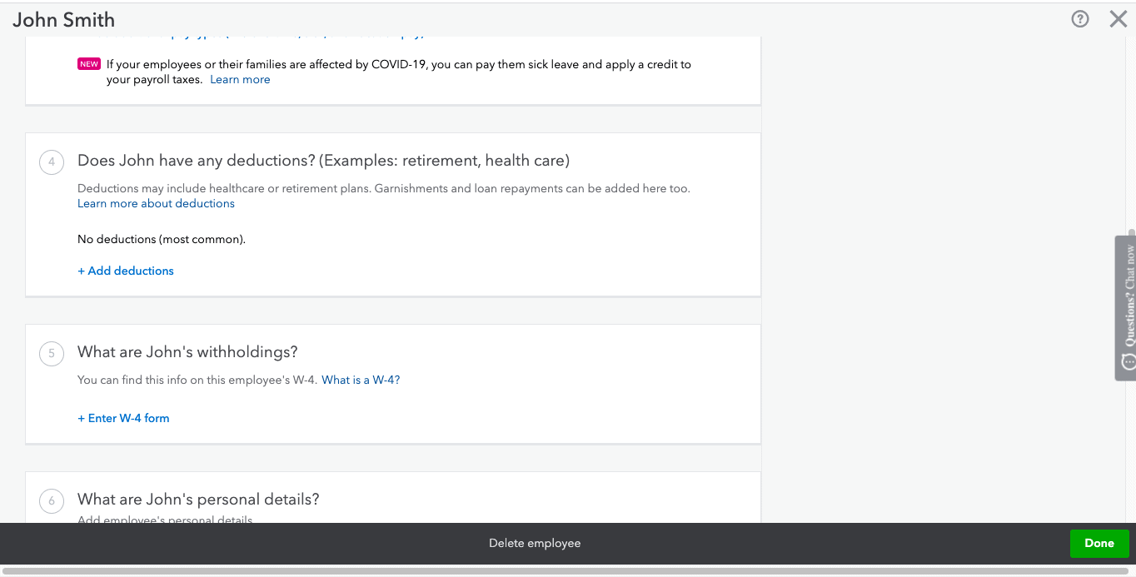This screenshot has height=577, width=1136.
Task: Open the What is a W-4? link
Action: point(361,381)
